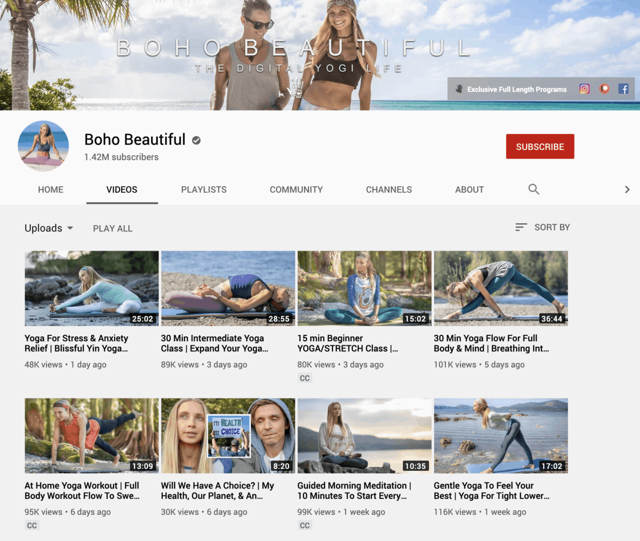Click the 80K views • 3 days ago text

[x=340, y=365]
